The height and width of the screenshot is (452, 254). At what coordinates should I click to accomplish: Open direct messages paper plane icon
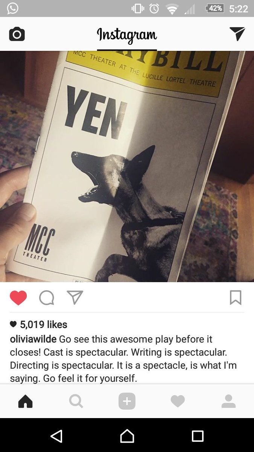tap(237, 34)
